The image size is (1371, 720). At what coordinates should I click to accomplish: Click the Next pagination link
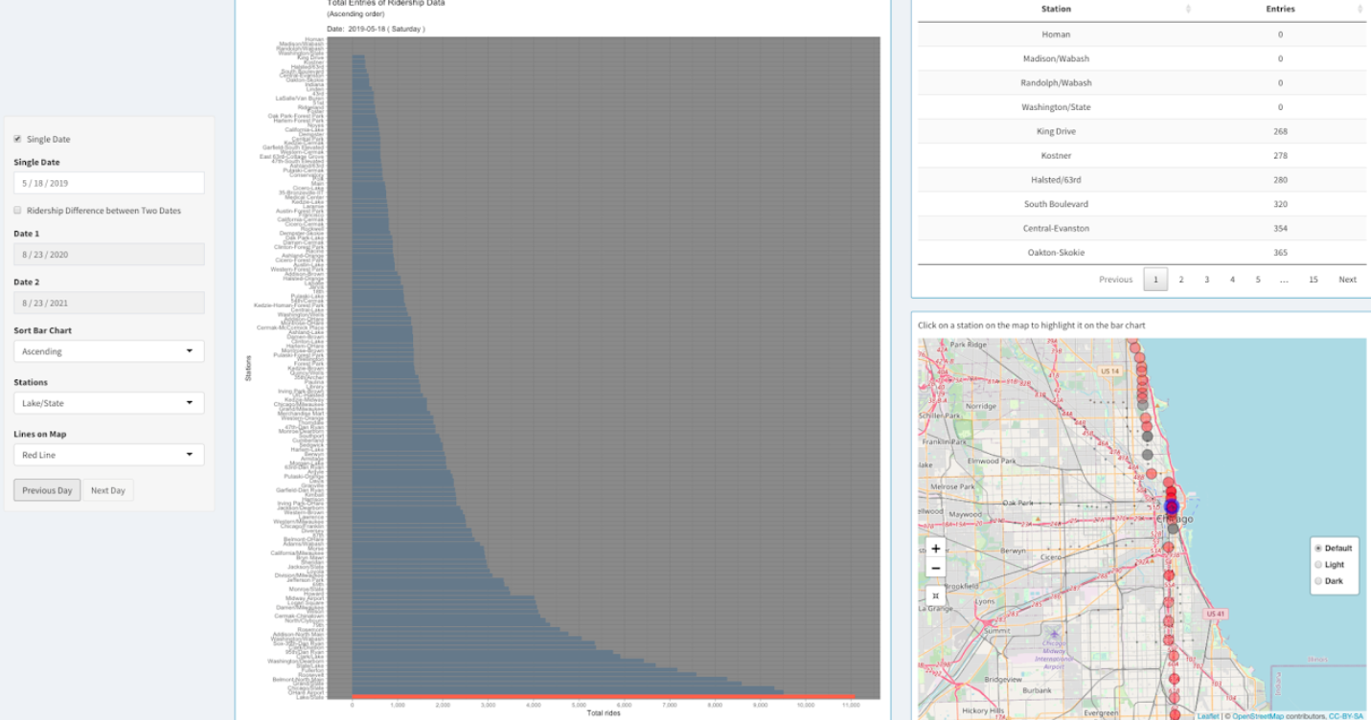click(x=1347, y=280)
